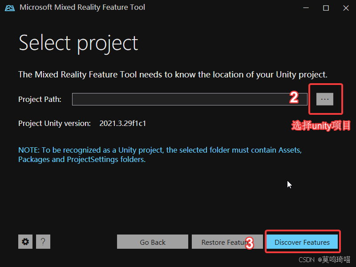Close the Feature Tool window
Screen dimensions: 356x267
pos(346,8)
